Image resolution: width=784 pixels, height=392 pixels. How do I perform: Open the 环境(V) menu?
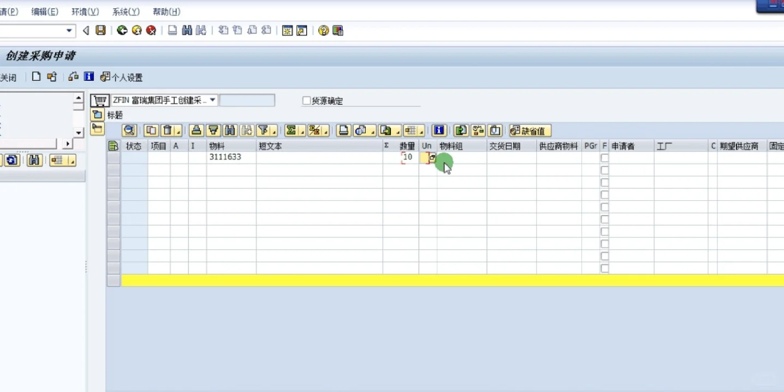pyautogui.click(x=85, y=11)
